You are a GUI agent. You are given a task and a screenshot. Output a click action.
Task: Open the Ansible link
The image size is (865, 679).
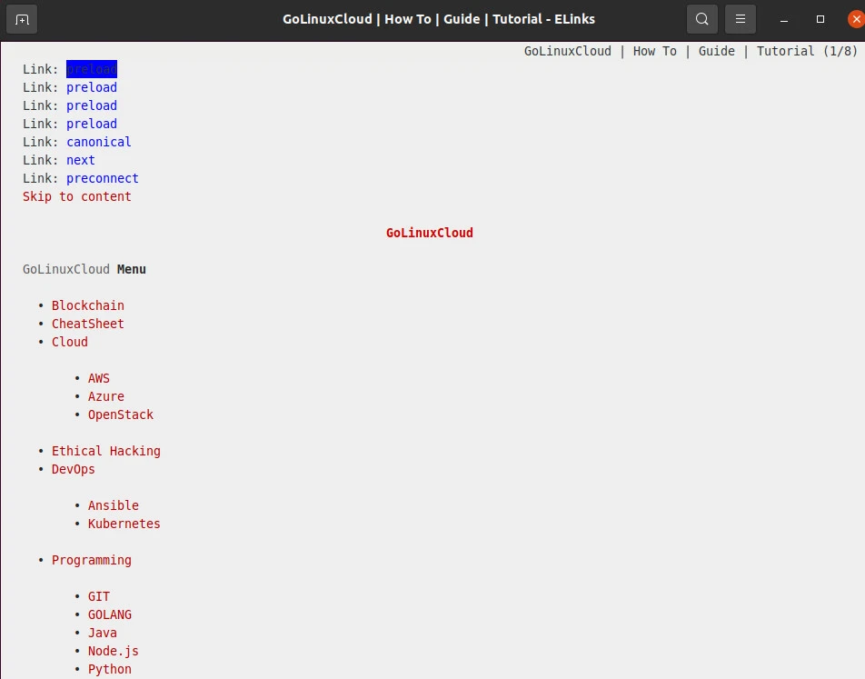tap(113, 505)
